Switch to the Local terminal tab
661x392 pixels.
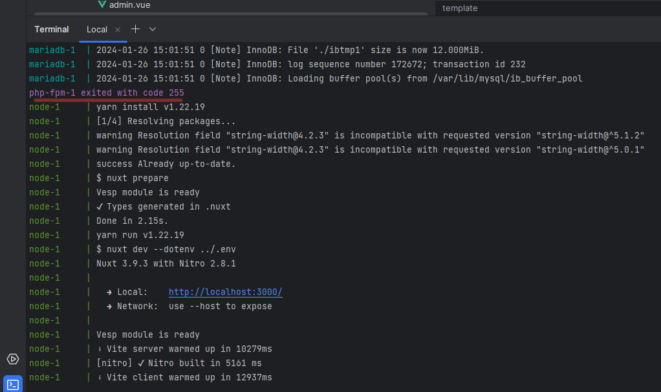pos(97,30)
